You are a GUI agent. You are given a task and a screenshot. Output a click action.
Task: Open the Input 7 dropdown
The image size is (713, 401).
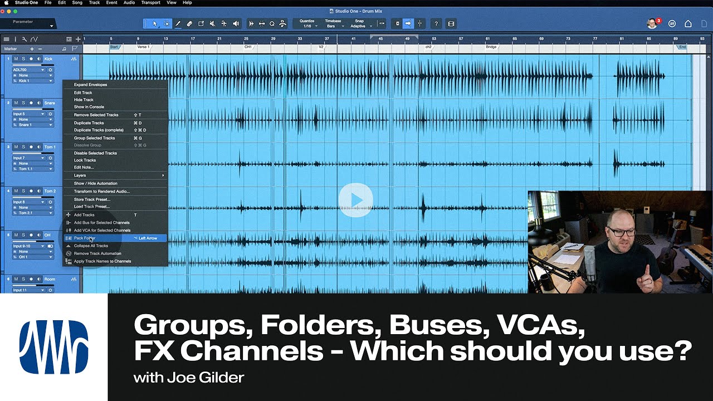pyautogui.click(x=28, y=158)
